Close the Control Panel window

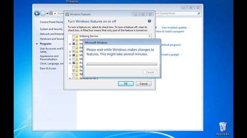pos(198,8)
